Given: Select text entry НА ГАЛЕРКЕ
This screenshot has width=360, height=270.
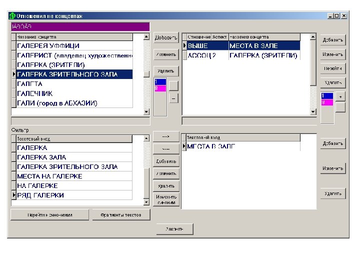Looking at the screenshot, I should pyautogui.click(x=74, y=185).
